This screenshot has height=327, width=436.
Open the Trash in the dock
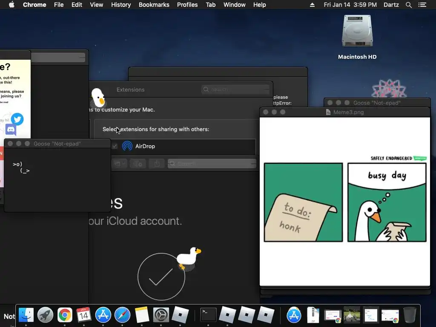coord(410,315)
